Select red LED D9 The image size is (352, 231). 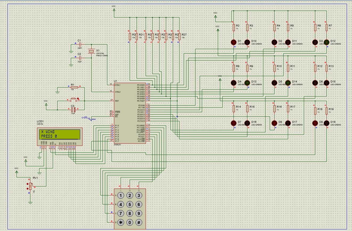point(315,123)
